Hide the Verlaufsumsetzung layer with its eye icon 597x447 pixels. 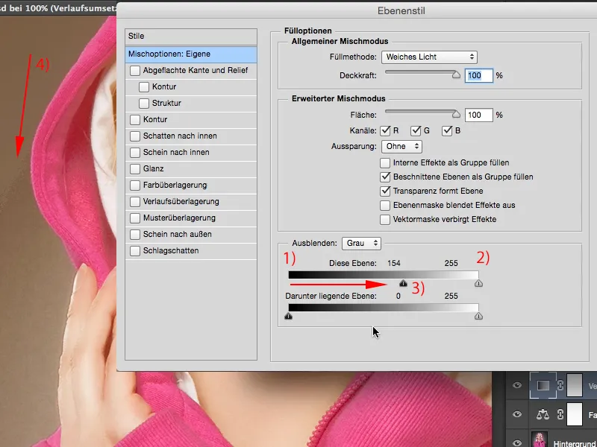pos(517,385)
